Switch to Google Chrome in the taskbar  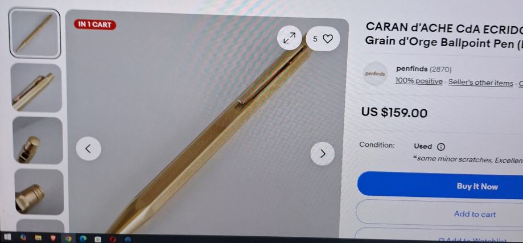coord(68,238)
